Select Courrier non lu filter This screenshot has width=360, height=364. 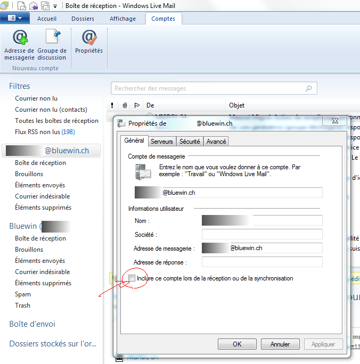(x=36, y=98)
